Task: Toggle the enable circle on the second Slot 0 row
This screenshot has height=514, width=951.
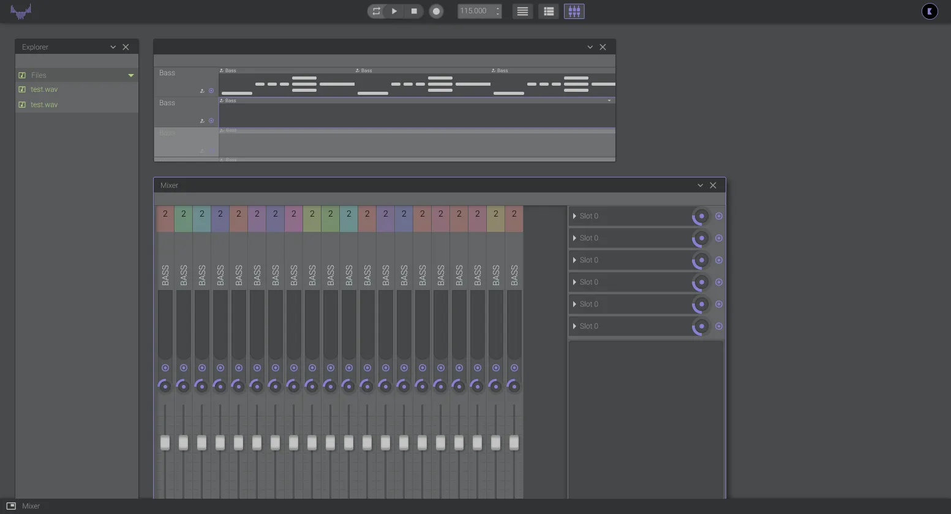Action: coord(719,238)
